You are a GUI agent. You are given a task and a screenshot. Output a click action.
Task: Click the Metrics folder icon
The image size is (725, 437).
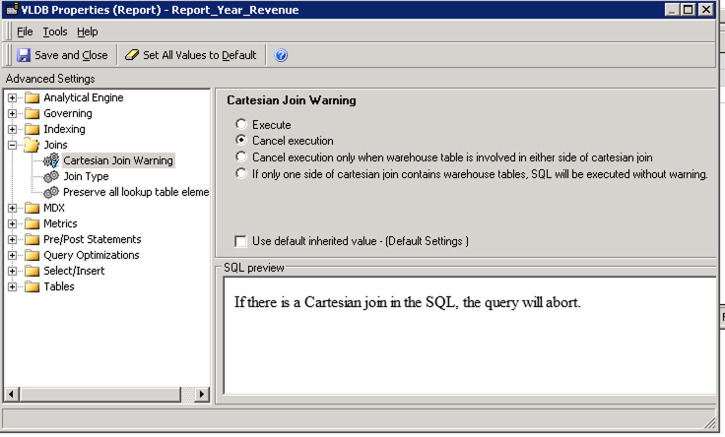pyautogui.click(x=32, y=223)
